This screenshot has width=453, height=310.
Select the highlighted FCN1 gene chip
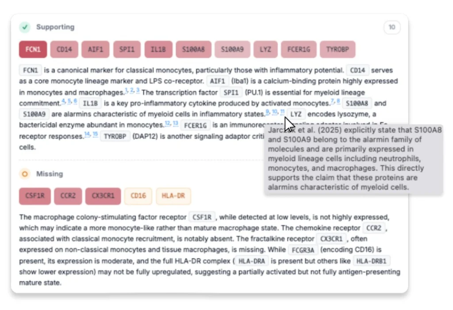[x=32, y=49]
